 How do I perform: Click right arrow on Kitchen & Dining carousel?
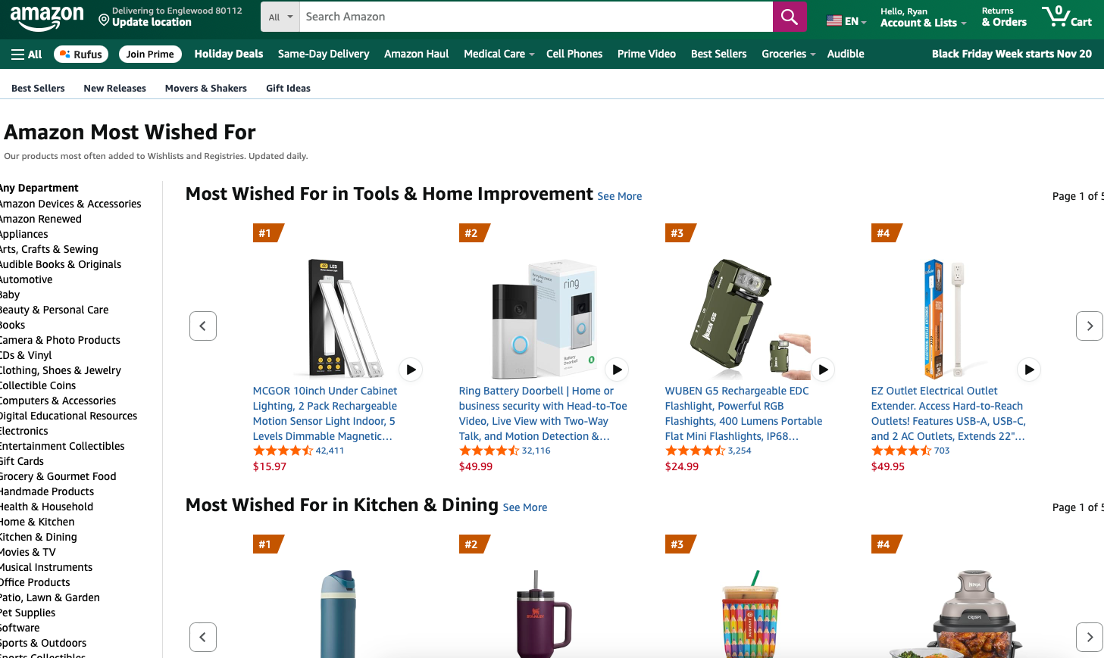(x=1089, y=637)
